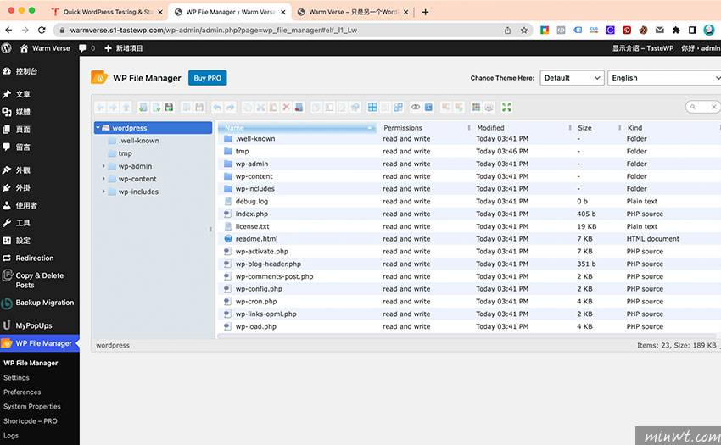Sort files by the Size column header
721x445 pixels.
(x=585, y=128)
